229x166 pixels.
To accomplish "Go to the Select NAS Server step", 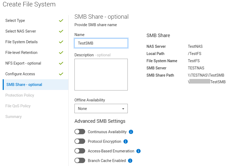I will [x=21, y=31].
